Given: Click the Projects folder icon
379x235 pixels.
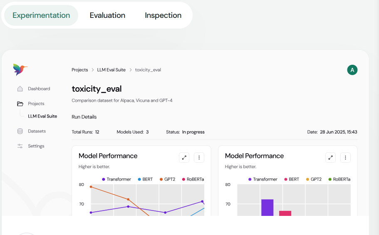Looking at the screenshot, I should tap(20, 104).
